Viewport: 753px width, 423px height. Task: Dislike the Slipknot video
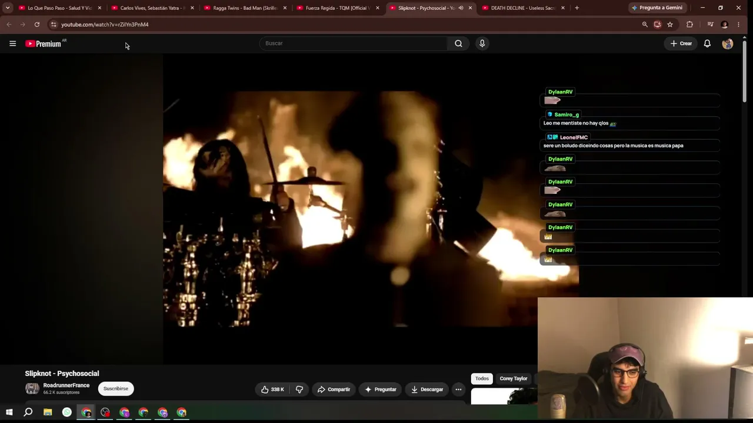299,389
